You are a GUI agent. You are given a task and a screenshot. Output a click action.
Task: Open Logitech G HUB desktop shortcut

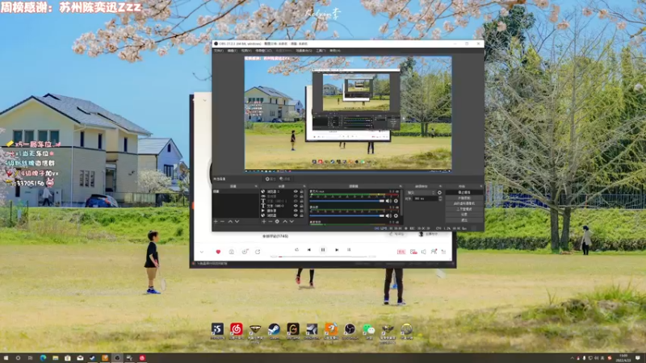click(293, 329)
